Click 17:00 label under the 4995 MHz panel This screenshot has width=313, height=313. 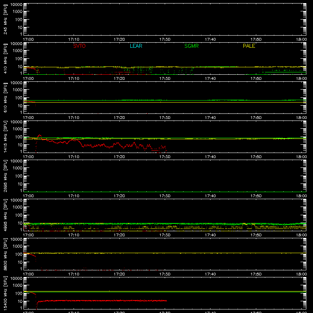[x=28, y=235]
